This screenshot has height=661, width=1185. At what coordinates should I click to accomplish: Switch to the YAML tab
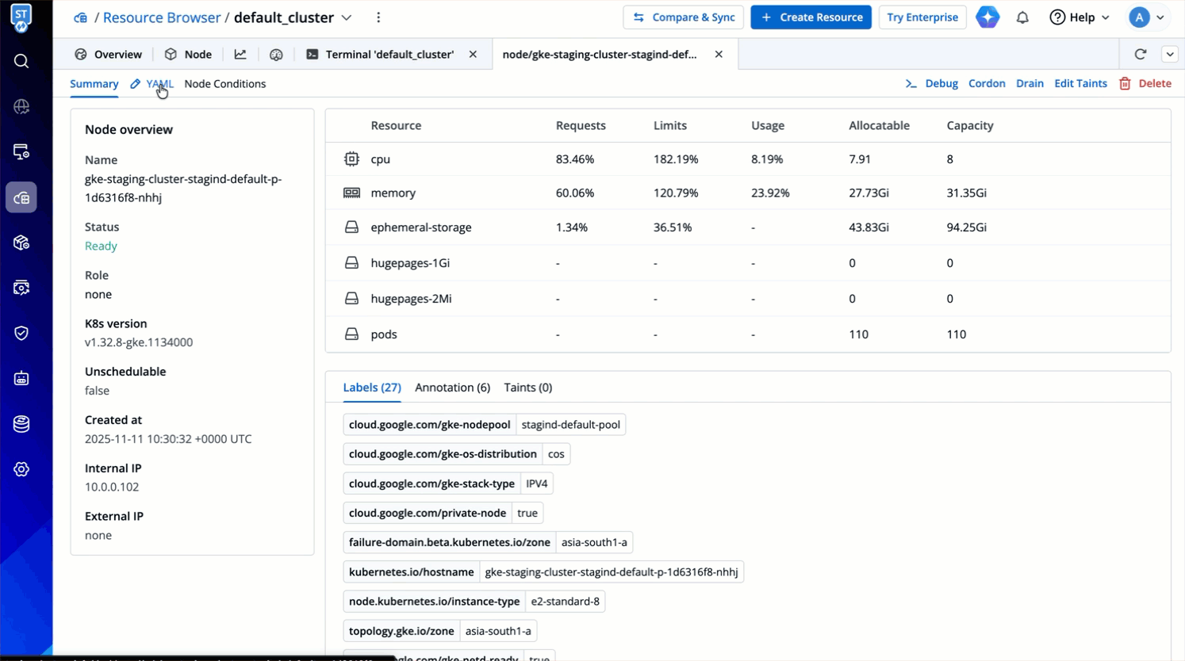click(159, 83)
